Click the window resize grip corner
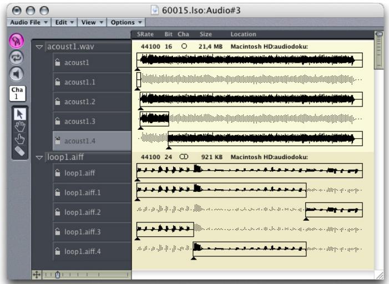The height and width of the screenshot is (284, 389). tap(379, 275)
